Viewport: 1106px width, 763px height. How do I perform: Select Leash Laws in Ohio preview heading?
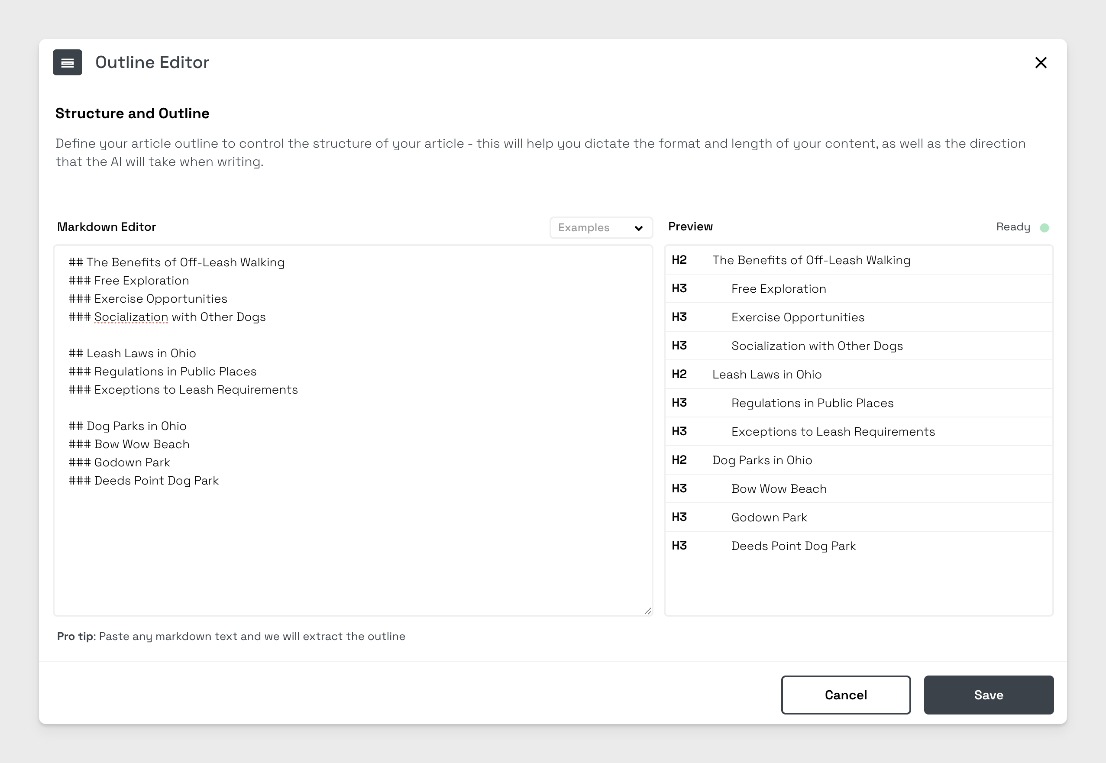click(766, 374)
